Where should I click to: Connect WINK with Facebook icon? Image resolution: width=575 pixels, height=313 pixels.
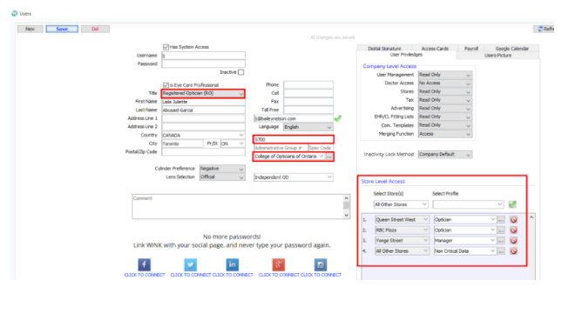(x=144, y=264)
